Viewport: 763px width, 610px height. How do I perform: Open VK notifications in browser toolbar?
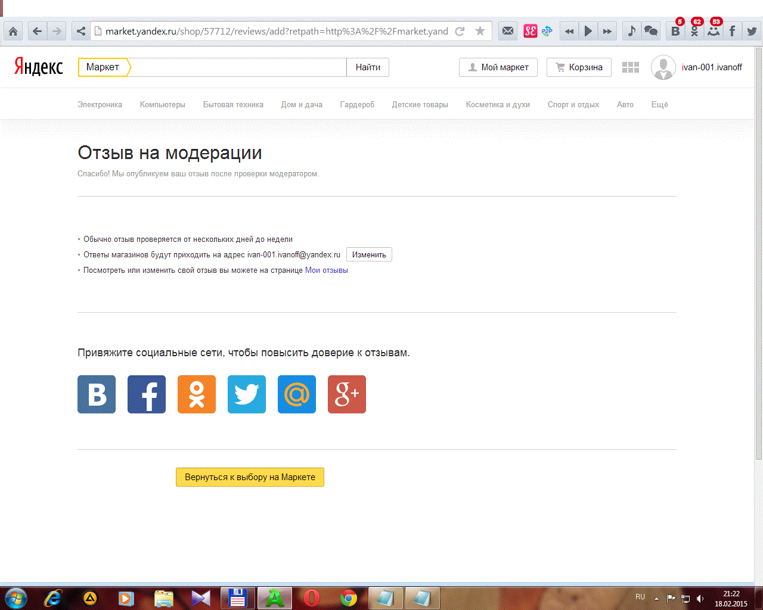click(x=676, y=30)
